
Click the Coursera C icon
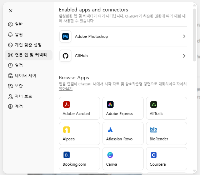(x=154, y=155)
